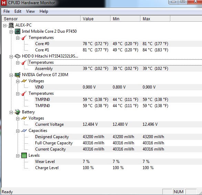Click the thermometer icon under the CPU

(24, 38)
